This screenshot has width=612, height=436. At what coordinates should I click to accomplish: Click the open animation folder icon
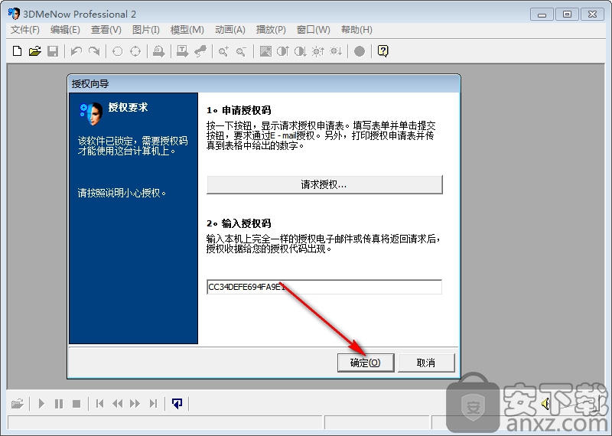[17, 403]
